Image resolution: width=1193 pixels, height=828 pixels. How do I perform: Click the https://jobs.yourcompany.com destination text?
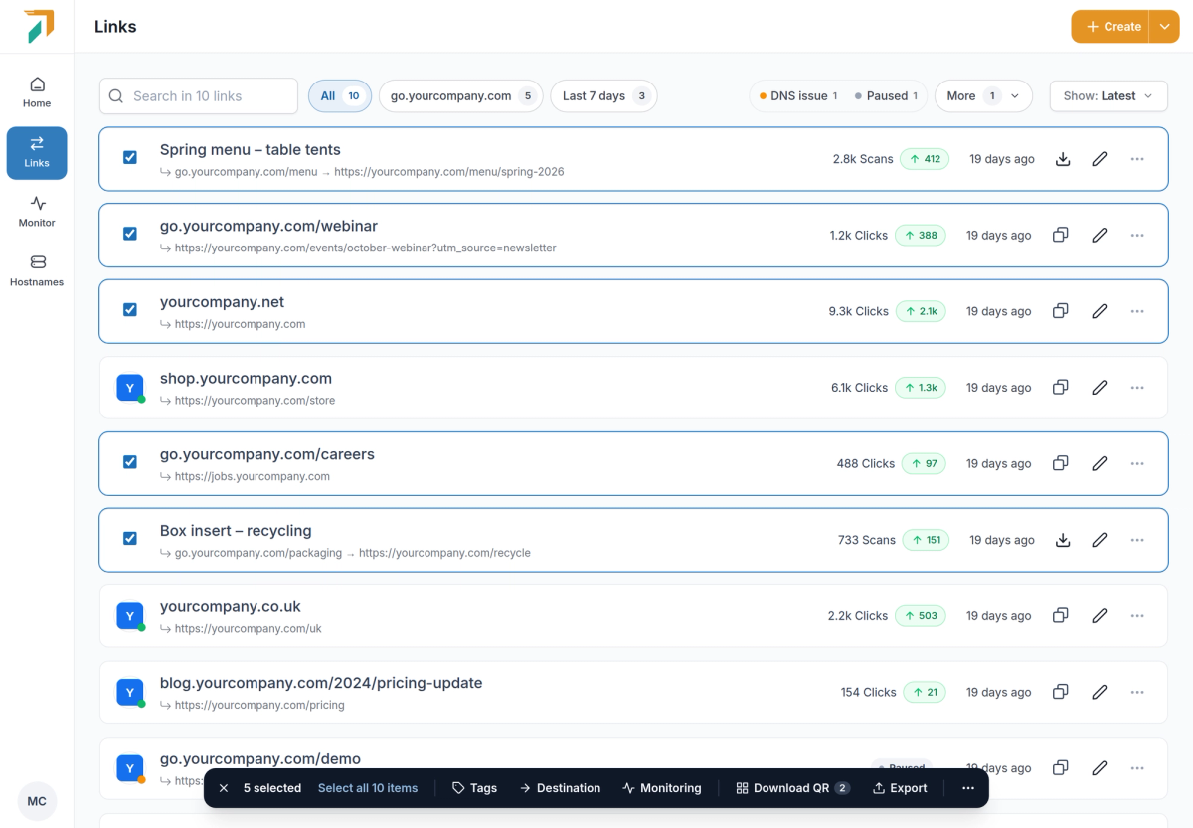point(252,476)
